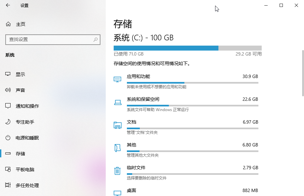Open 专注助手 settings page
Viewport: 304px width, 196px height.
point(53,122)
